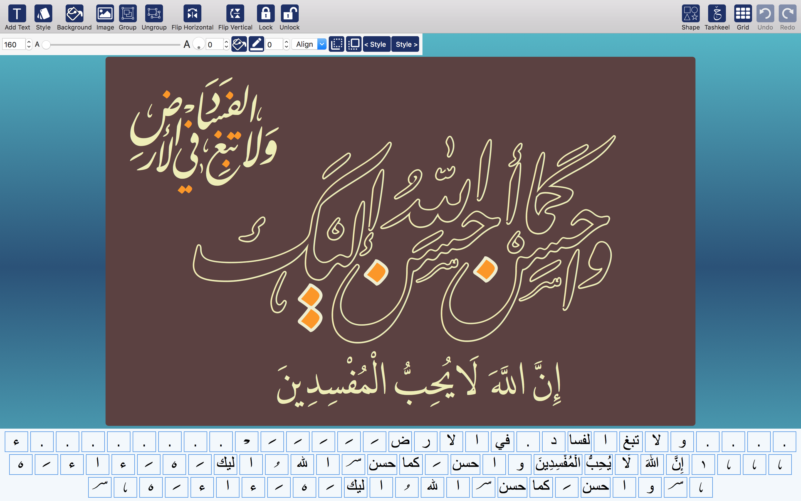Open the Tashkeel marks tool
The width and height of the screenshot is (801, 501).
(x=717, y=18)
